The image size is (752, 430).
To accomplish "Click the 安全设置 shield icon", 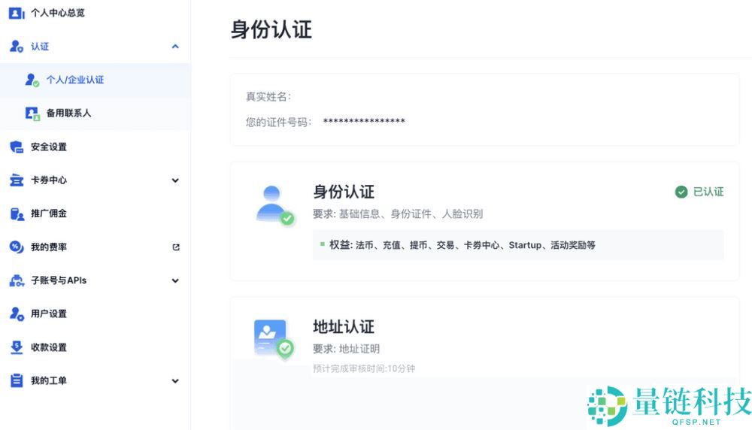I will (17, 147).
